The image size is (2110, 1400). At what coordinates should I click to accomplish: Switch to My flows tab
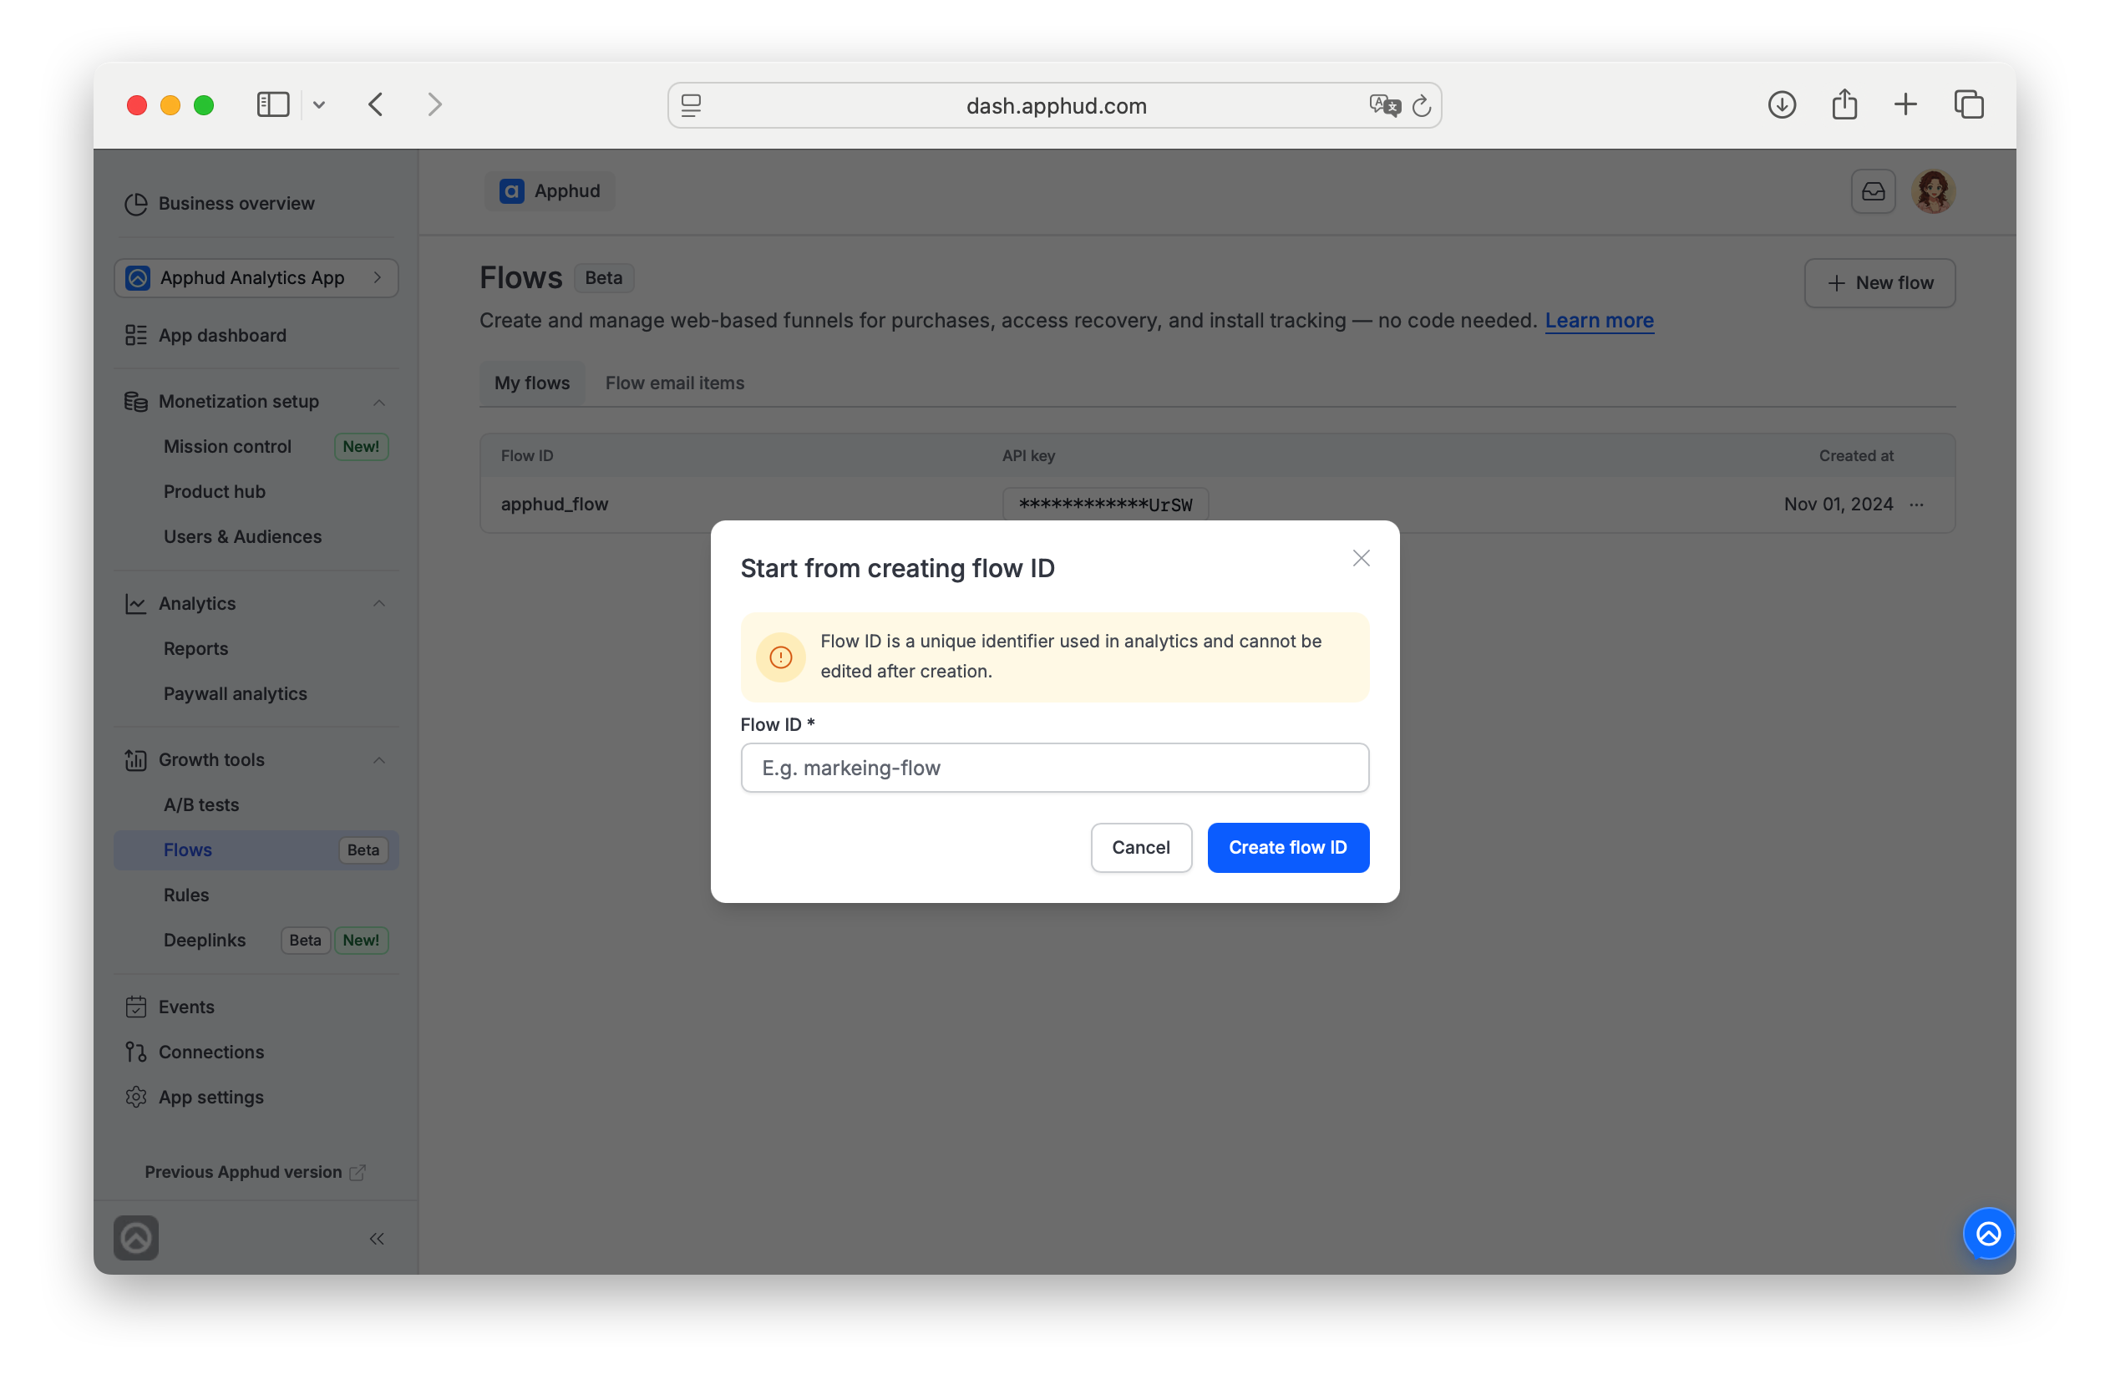tap(532, 383)
